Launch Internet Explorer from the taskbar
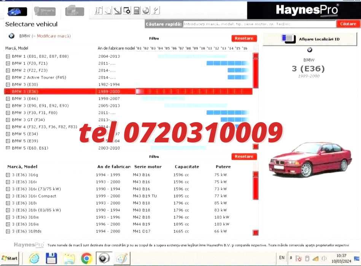Screen dimensions: 361x266 34,258
